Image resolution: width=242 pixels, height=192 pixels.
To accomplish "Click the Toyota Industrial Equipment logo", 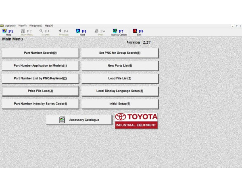I will pos(136,121).
